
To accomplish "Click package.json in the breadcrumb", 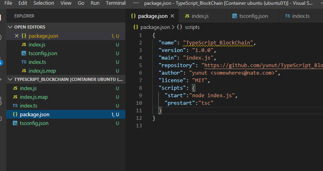I will [x=155, y=27].
